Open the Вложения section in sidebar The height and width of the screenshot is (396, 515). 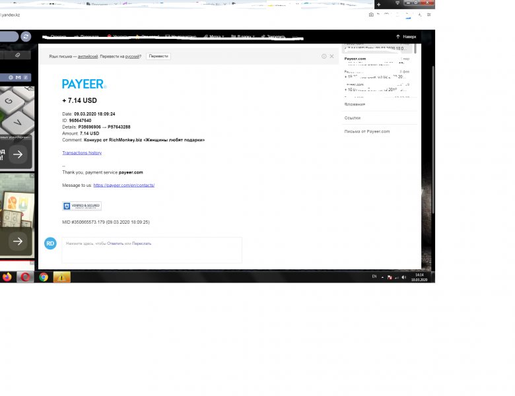(355, 104)
